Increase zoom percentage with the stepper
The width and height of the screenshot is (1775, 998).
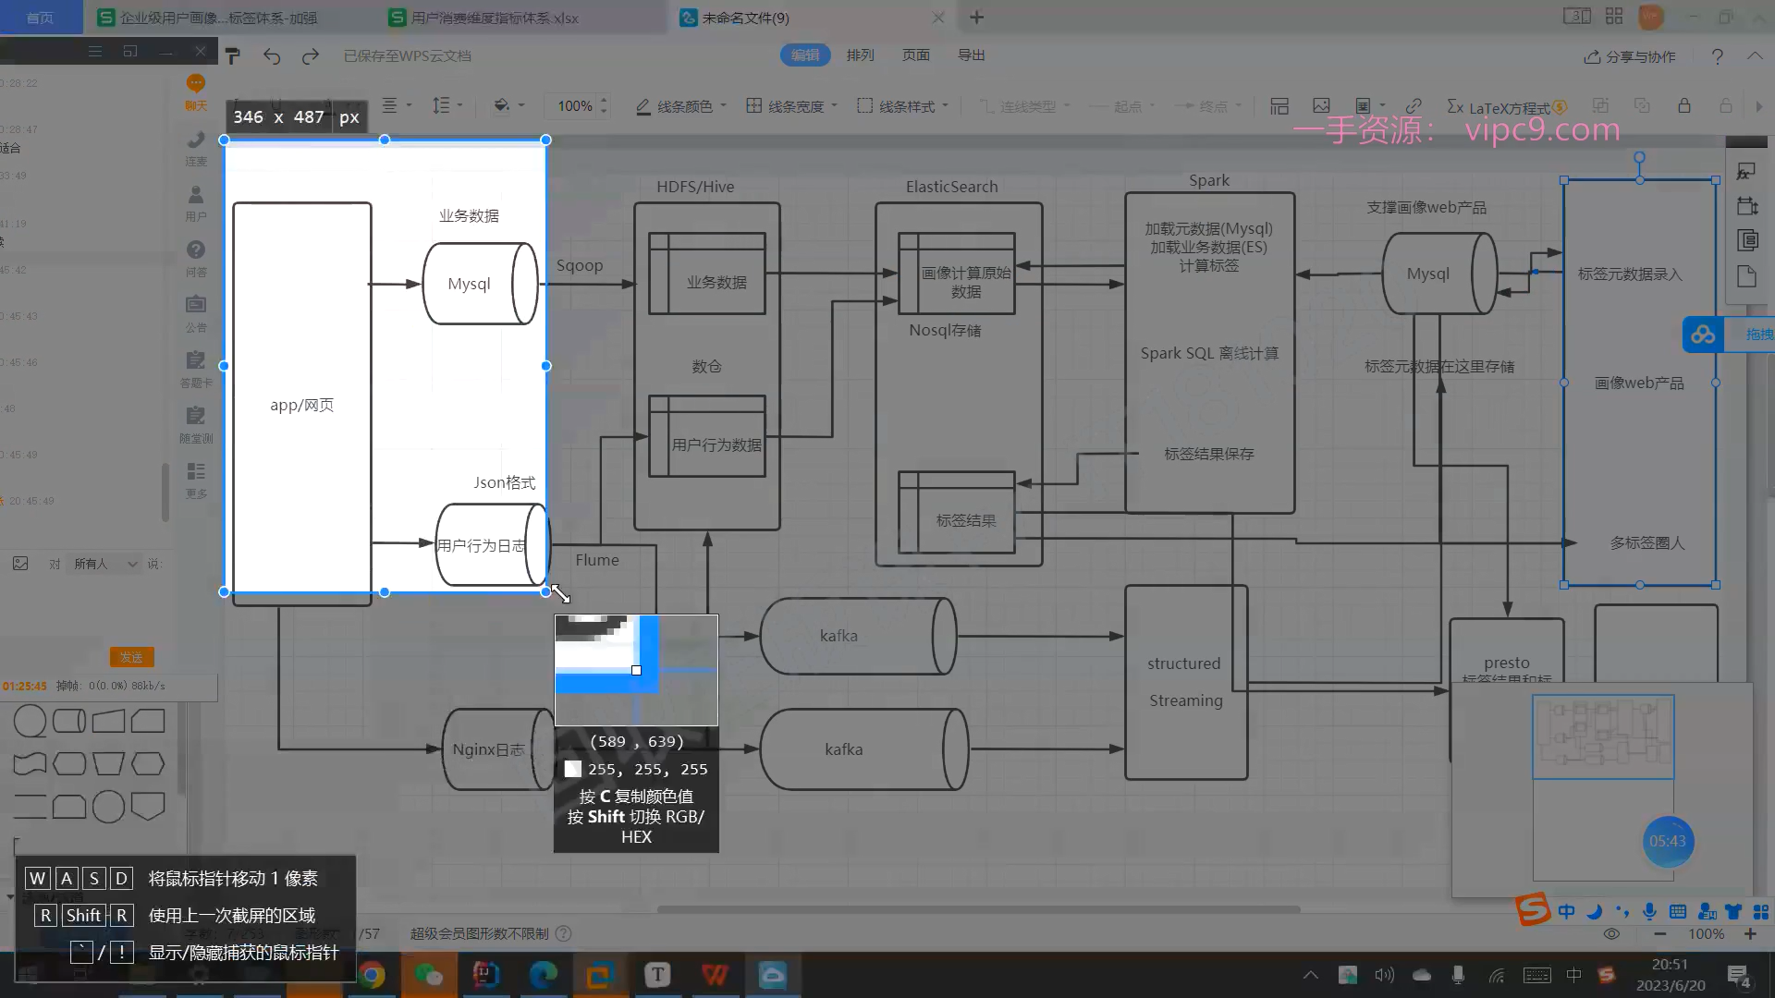(604, 100)
